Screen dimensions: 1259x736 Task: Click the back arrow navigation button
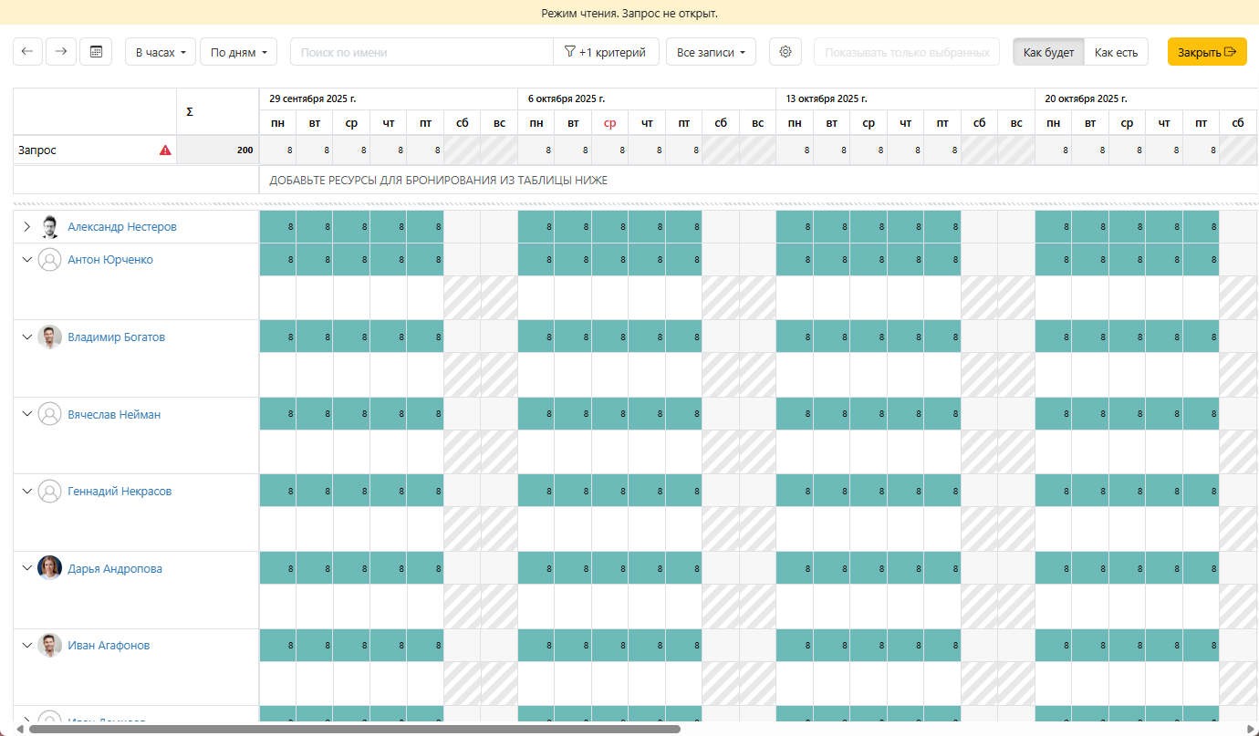(26, 52)
